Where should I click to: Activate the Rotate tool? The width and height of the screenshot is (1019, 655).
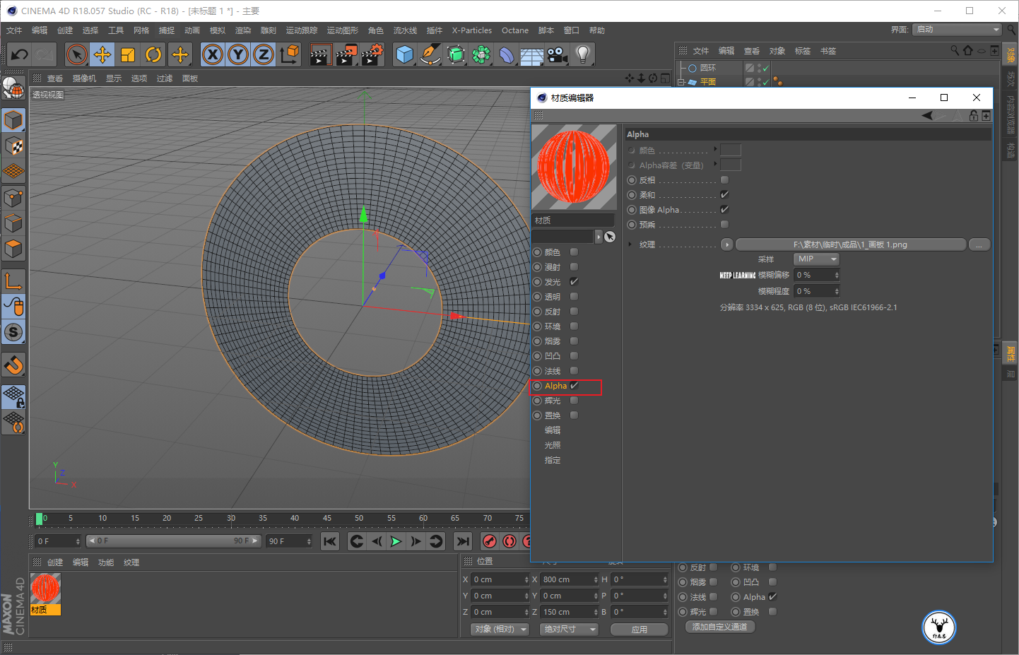(153, 54)
